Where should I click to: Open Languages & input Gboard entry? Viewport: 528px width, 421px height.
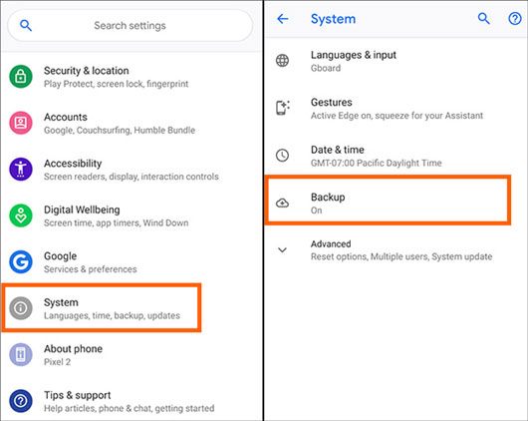click(396, 61)
